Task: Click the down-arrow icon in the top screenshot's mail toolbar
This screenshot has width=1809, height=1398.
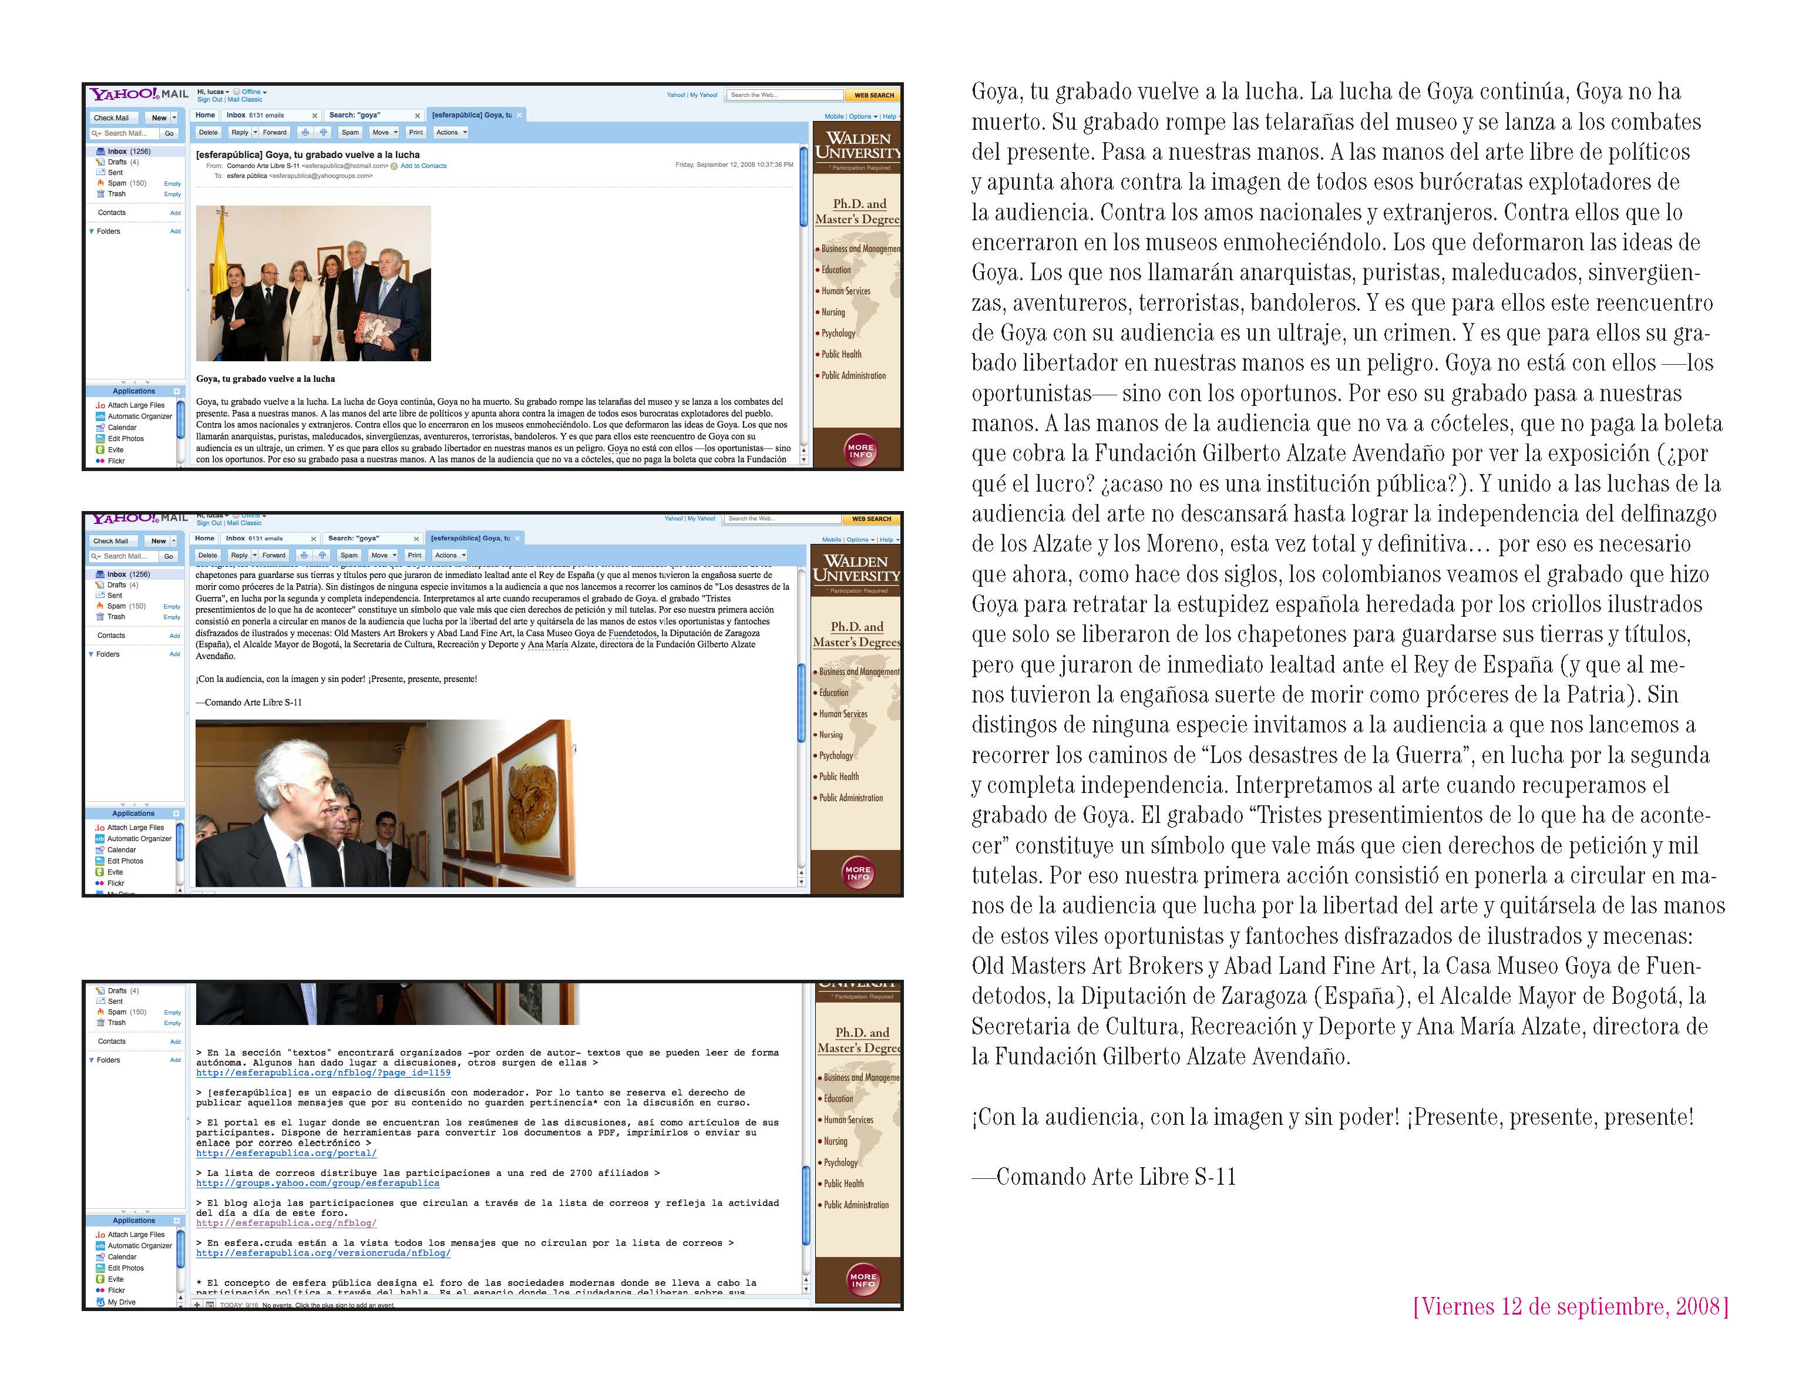Action: click(305, 133)
